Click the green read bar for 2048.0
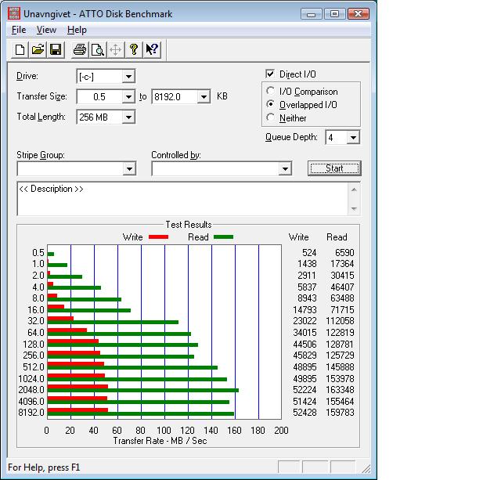This screenshot has height=480, width=501. tap(142, 391)
